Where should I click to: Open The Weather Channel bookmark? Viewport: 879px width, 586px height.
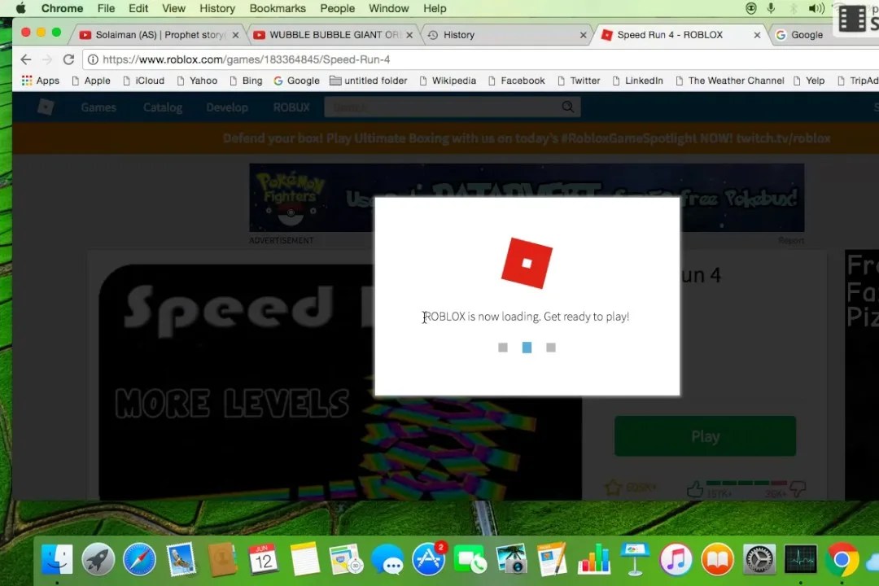(x=729, y=81)
